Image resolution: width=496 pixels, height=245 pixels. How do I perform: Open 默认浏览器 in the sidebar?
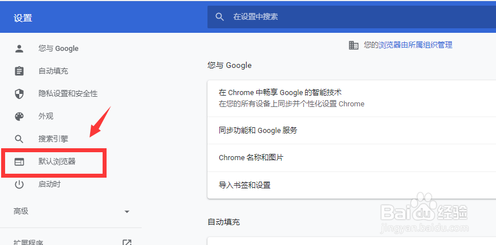57,162
